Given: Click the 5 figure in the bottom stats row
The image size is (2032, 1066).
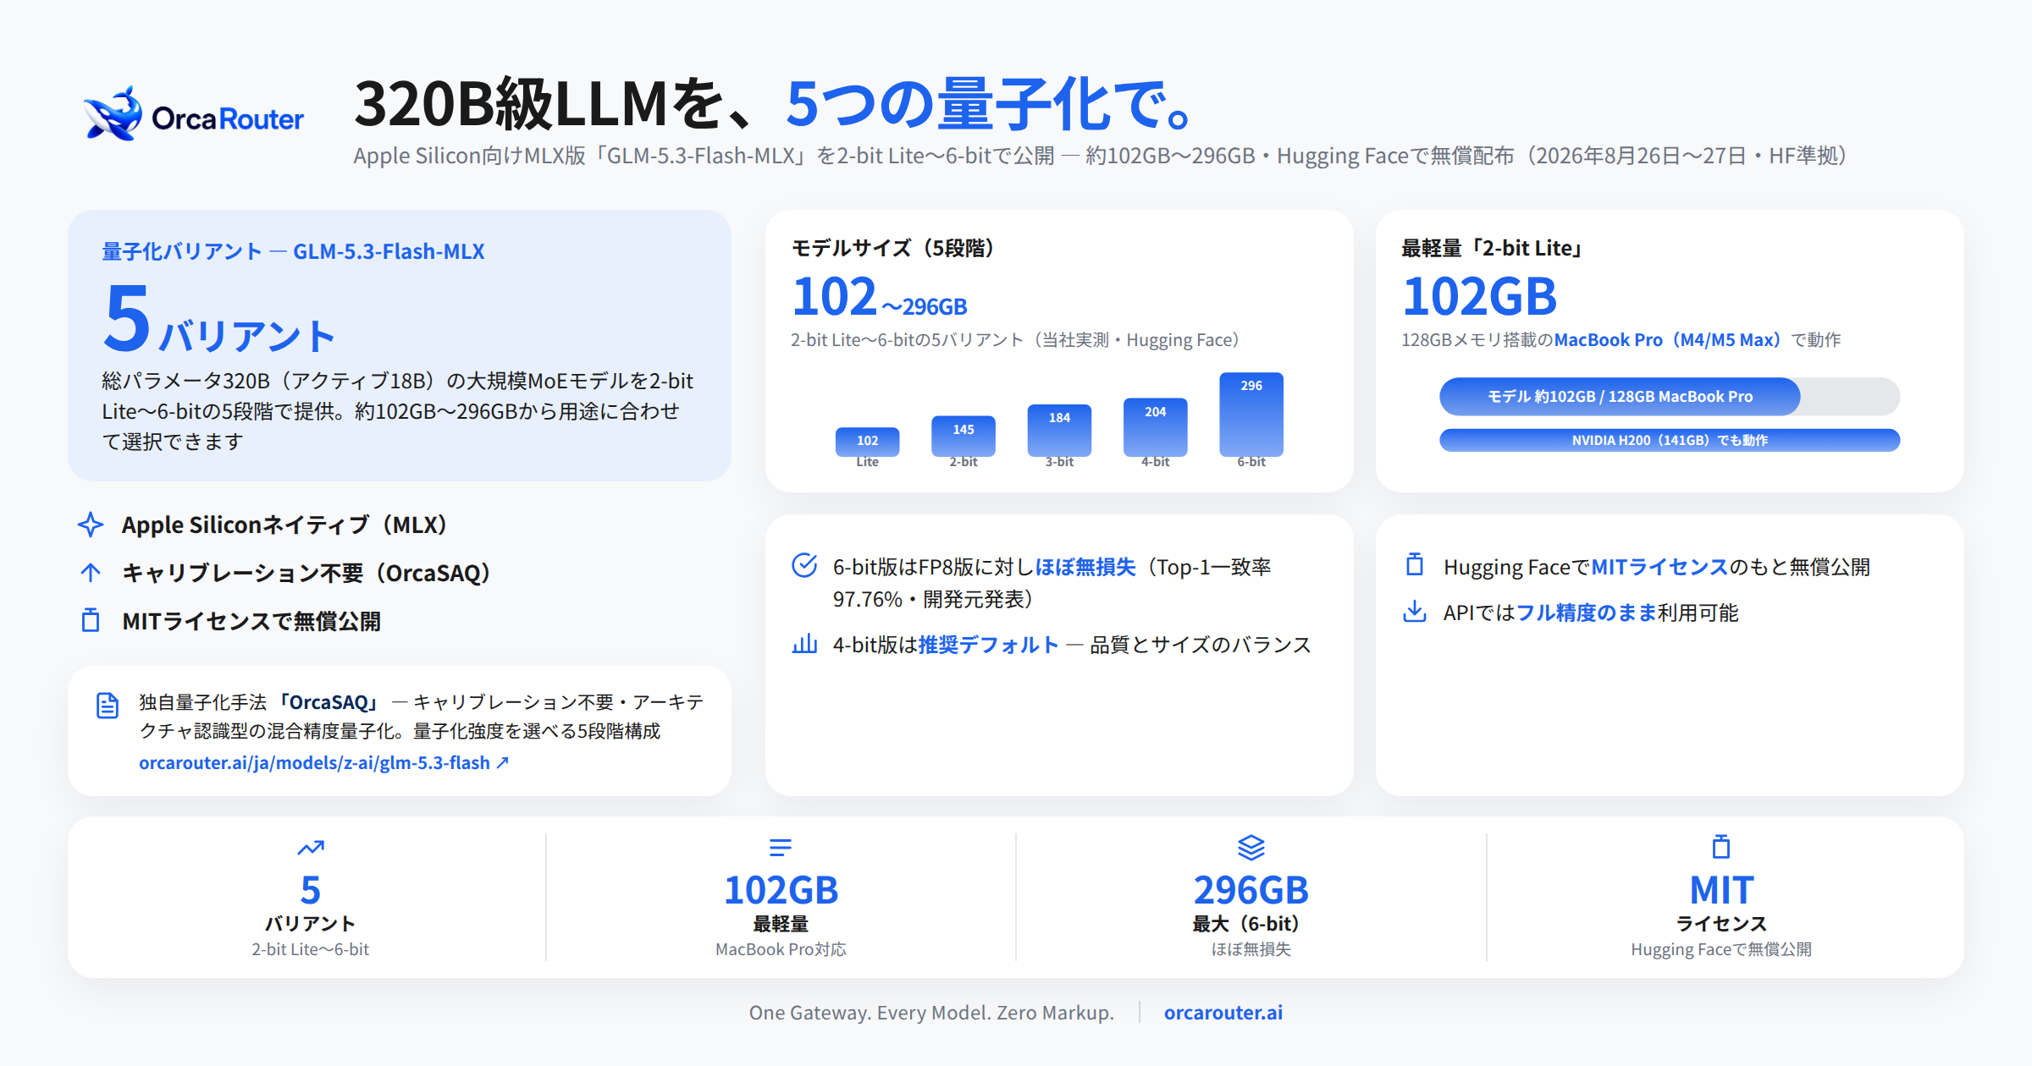Looking at the screenshot, I should 311,890.
